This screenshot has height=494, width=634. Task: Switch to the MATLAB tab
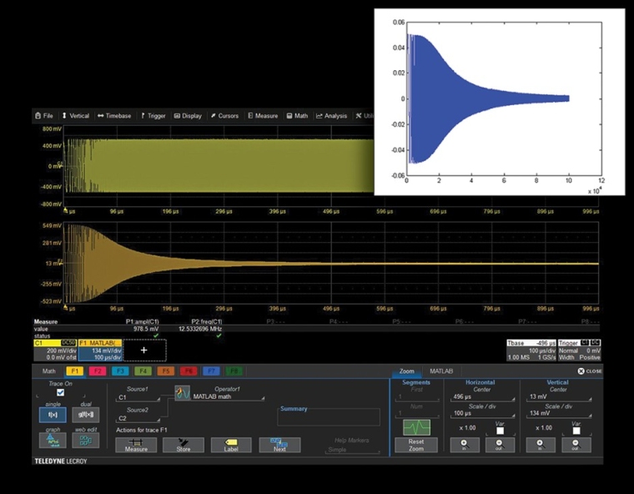click(x=440, y=370)
